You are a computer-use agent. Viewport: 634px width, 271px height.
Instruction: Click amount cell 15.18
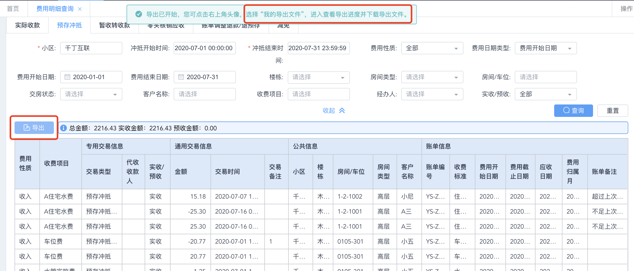point(191,197)
